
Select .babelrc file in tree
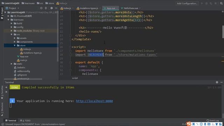(20, 68)
